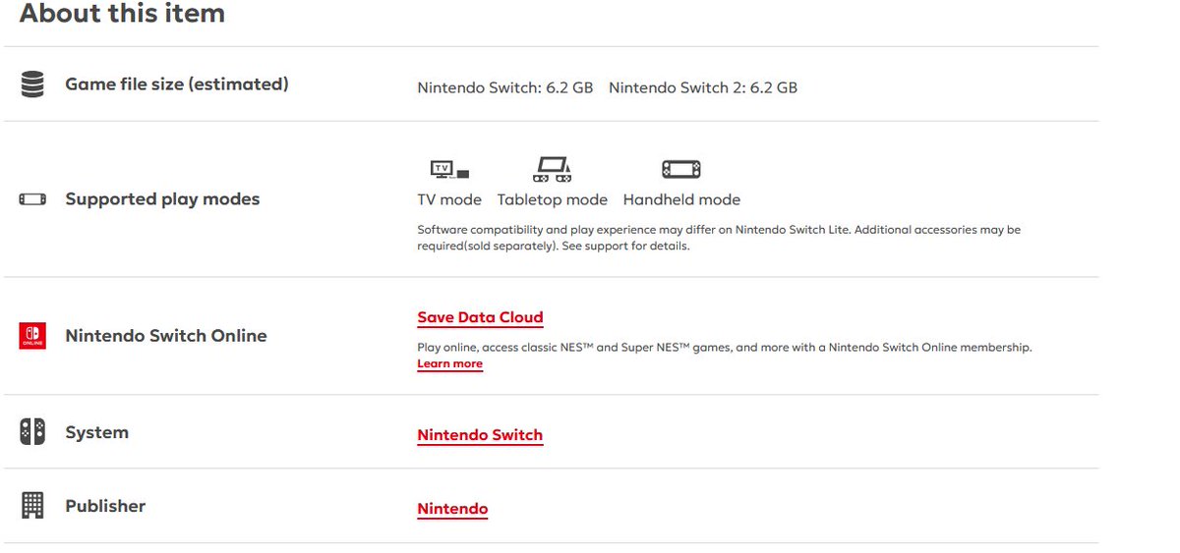Click the Supported play modes label
Image resolution: width=1180 pixels, height=553 pixels.
pos(162,199)
